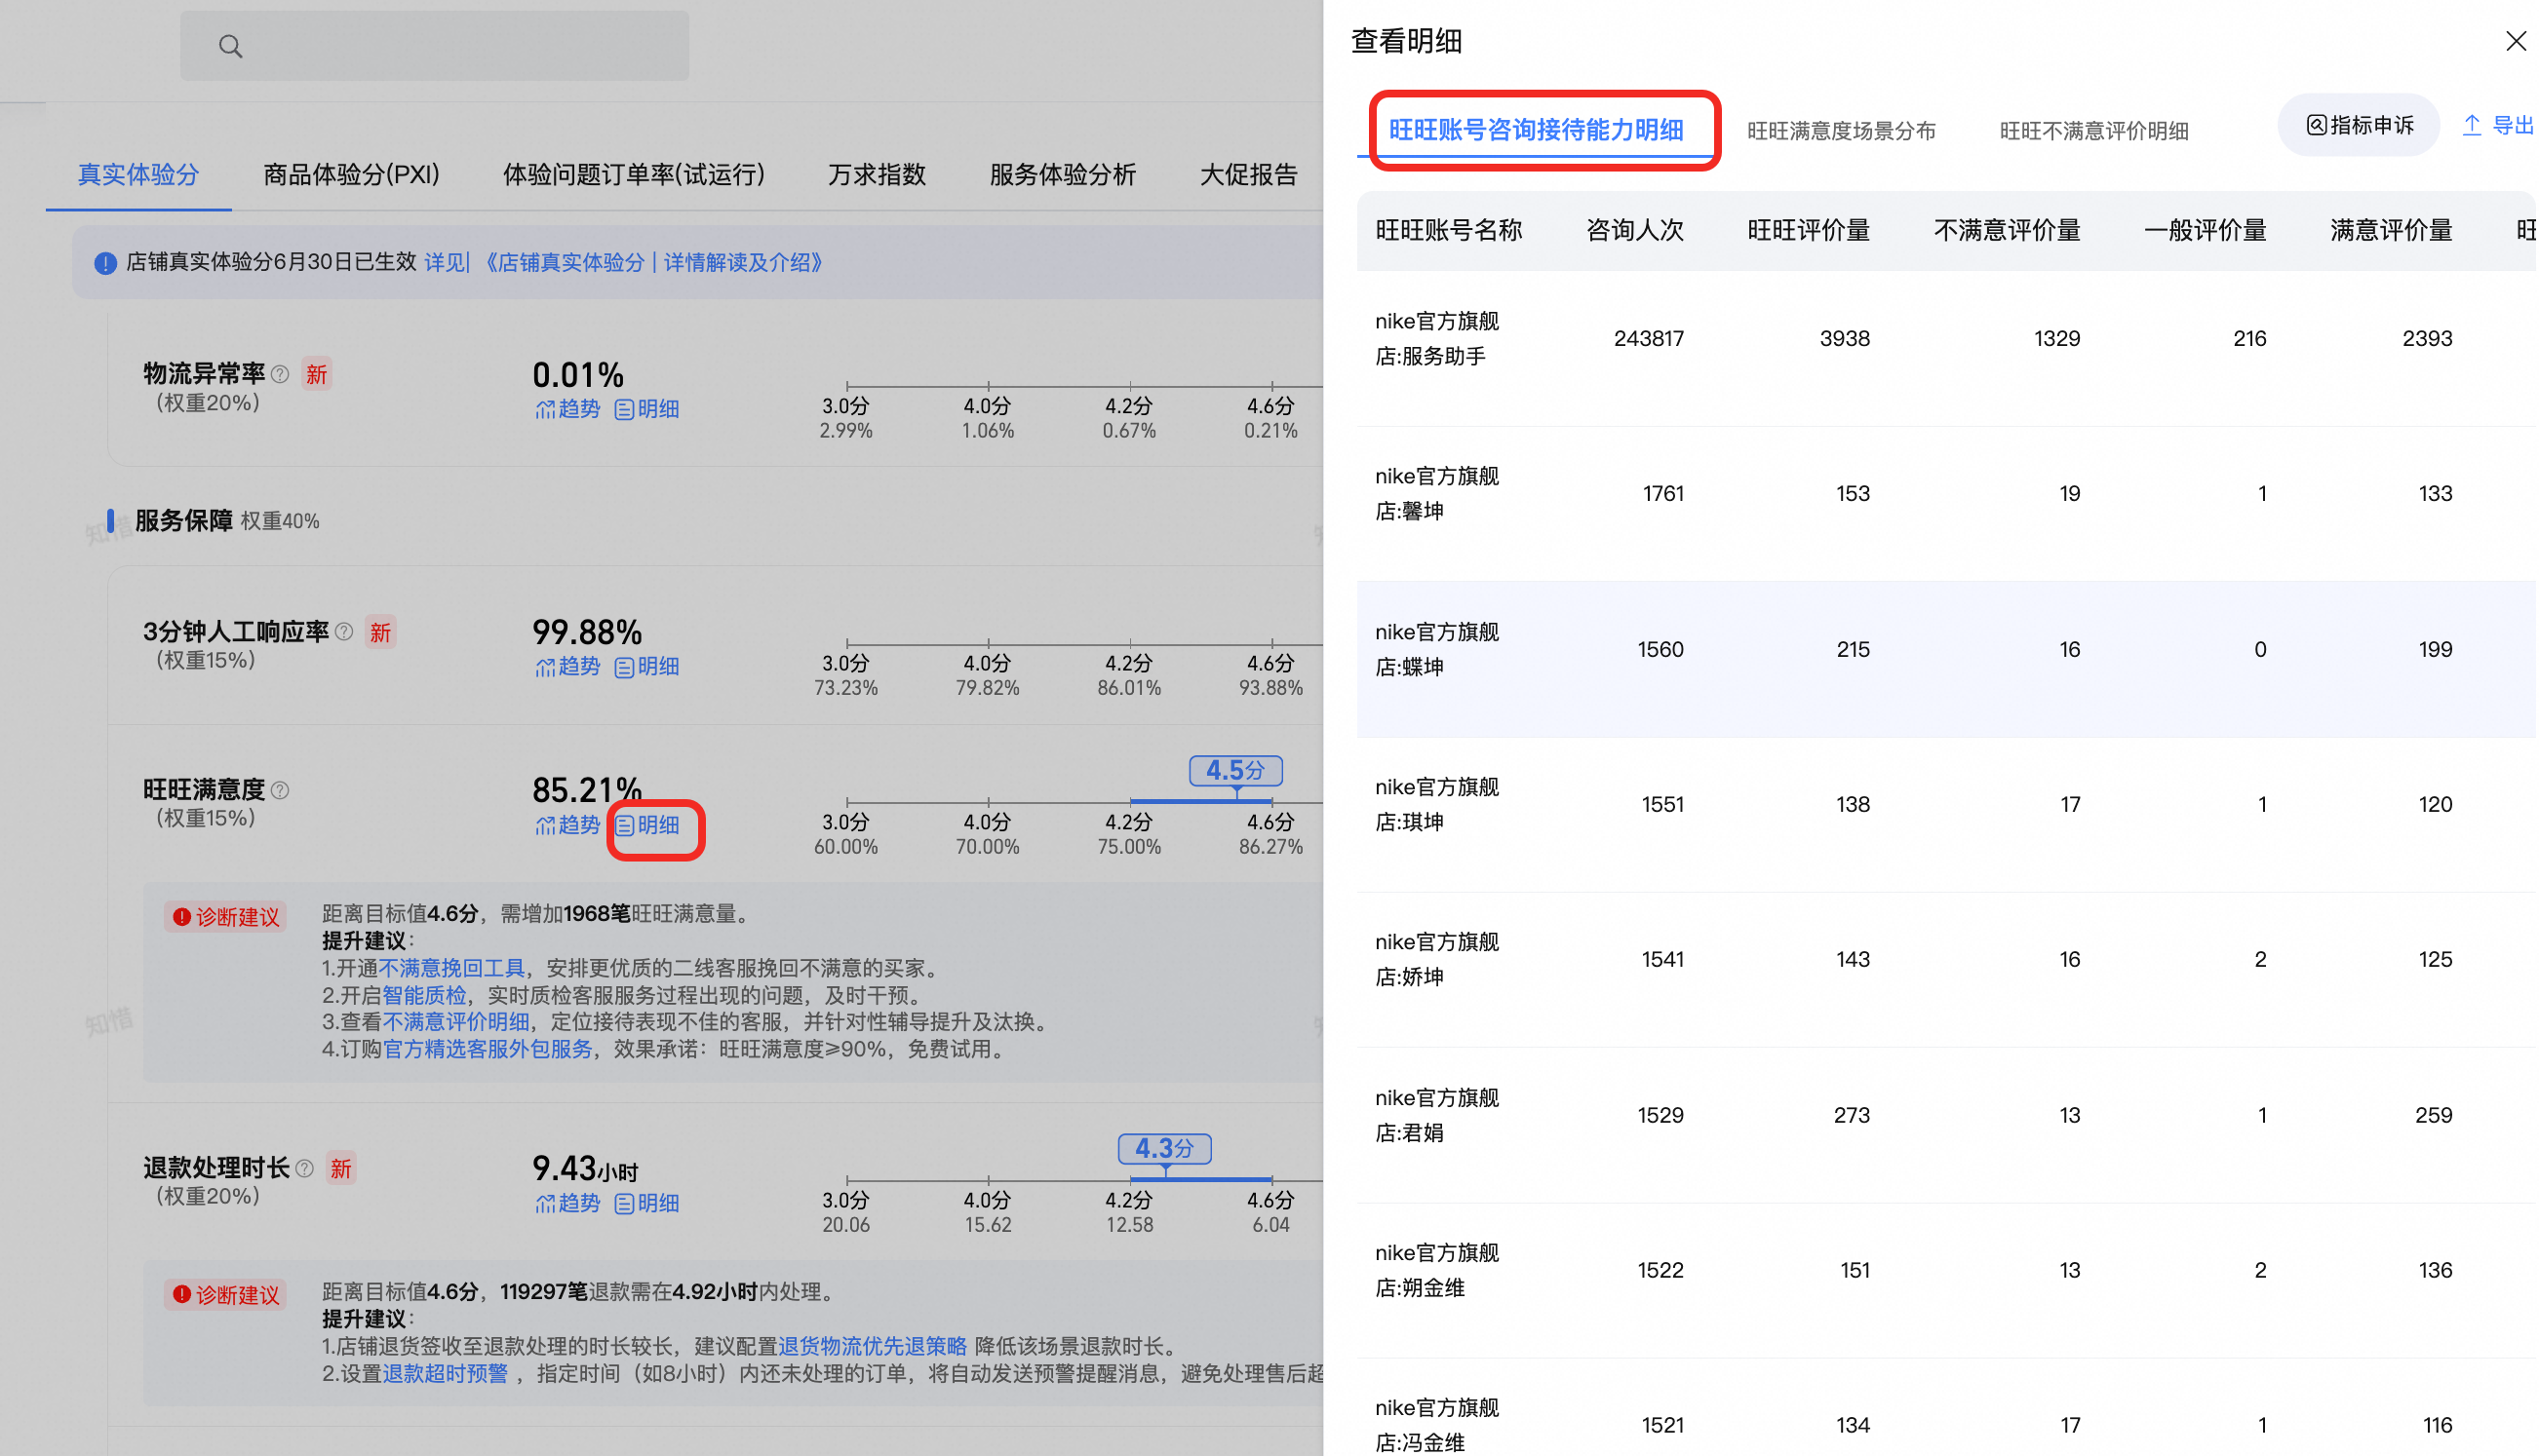Select the 真实体验分 tab
The height and width of the screenshot is (1456, 2539).
[x=138, y=174]
